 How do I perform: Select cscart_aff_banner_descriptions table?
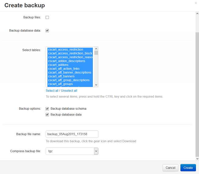[x=70, y=73]
